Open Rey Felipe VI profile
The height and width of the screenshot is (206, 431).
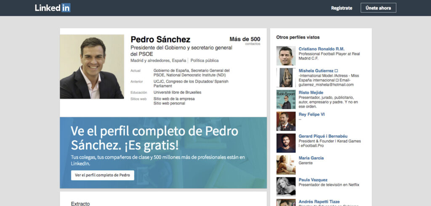click(x=311, y=115)
